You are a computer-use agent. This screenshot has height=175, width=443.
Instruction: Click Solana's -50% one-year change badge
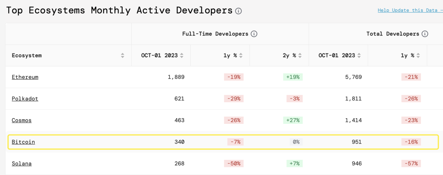click(x=234, y=164)
